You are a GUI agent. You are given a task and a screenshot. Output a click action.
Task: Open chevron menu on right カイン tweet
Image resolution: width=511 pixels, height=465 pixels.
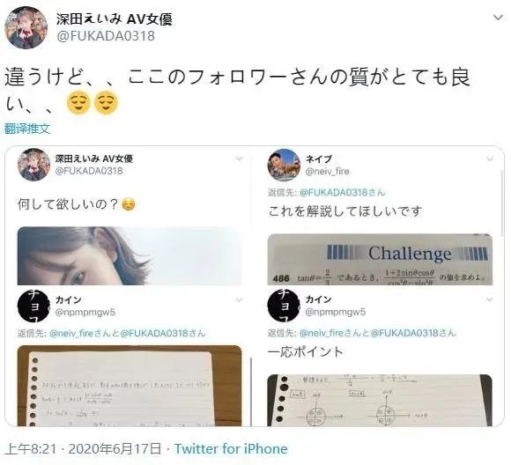click(490, 299)
